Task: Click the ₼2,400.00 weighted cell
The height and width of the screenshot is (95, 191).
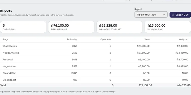Action: click(182, 46)
